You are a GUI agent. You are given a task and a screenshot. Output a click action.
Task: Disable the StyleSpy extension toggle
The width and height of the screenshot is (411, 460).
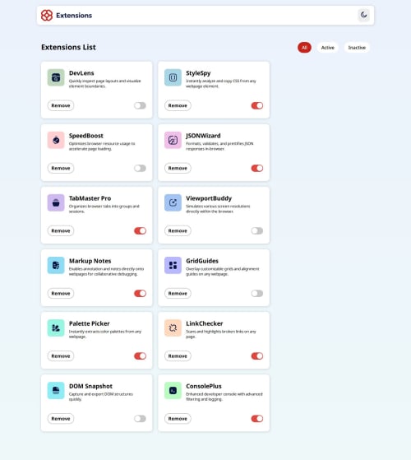pos(257,105)
